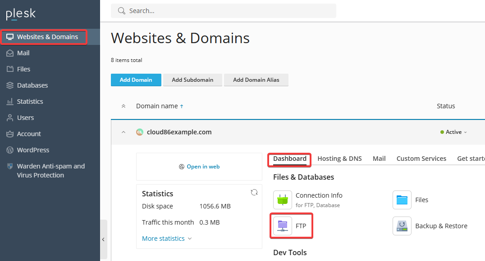Click the Files & Databases heading
Screen dimensions: 485x261
[x=303, y=177]
